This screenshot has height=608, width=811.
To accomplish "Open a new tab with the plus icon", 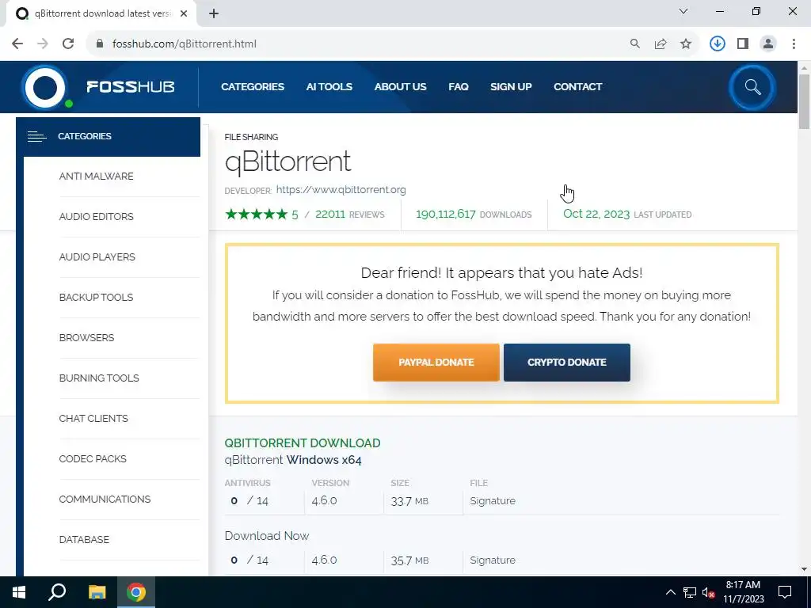I will click(214, 14).
